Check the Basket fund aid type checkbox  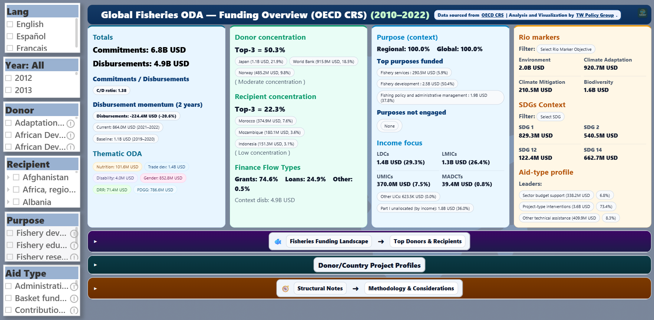click(x=9, y=298)
